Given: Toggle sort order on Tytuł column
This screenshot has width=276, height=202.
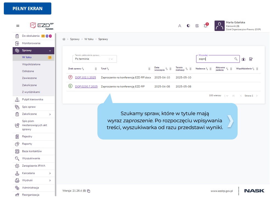Looking at the screenshot, I should click(108, 69).
